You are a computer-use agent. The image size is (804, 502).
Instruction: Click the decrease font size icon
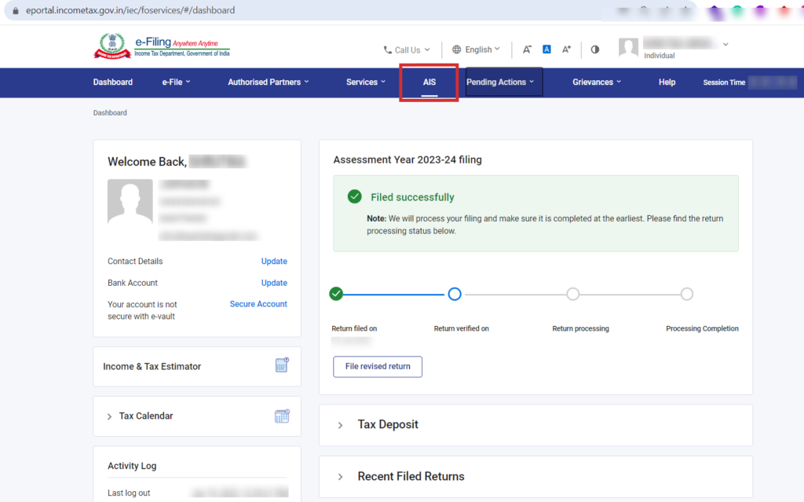coord(527,49)
